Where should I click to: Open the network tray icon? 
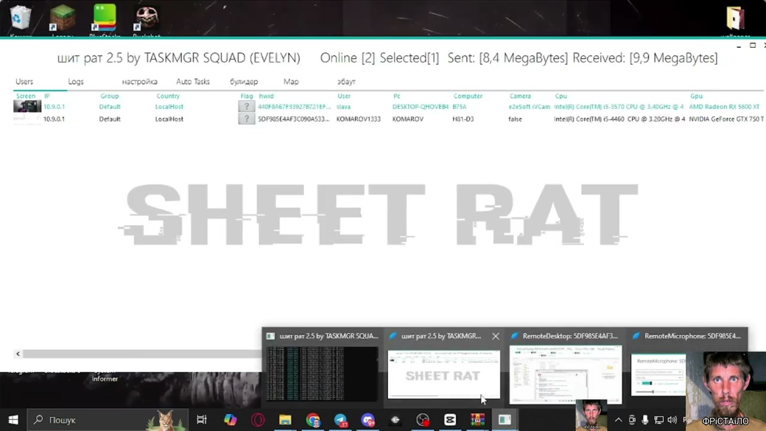tap(659, 420)
